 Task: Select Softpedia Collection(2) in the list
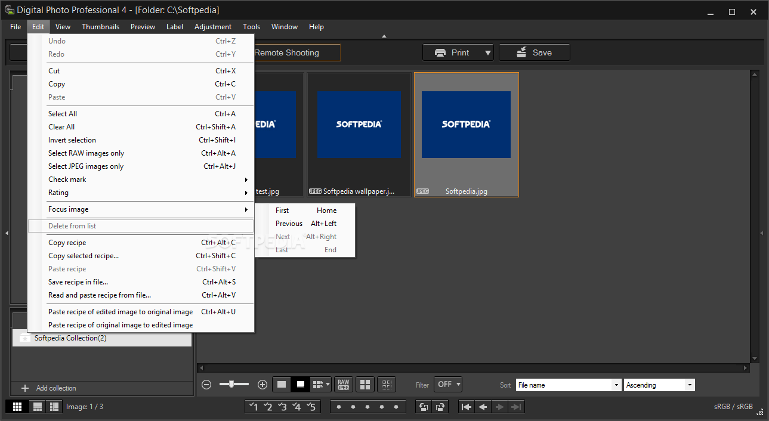click(x=101, y=338)
